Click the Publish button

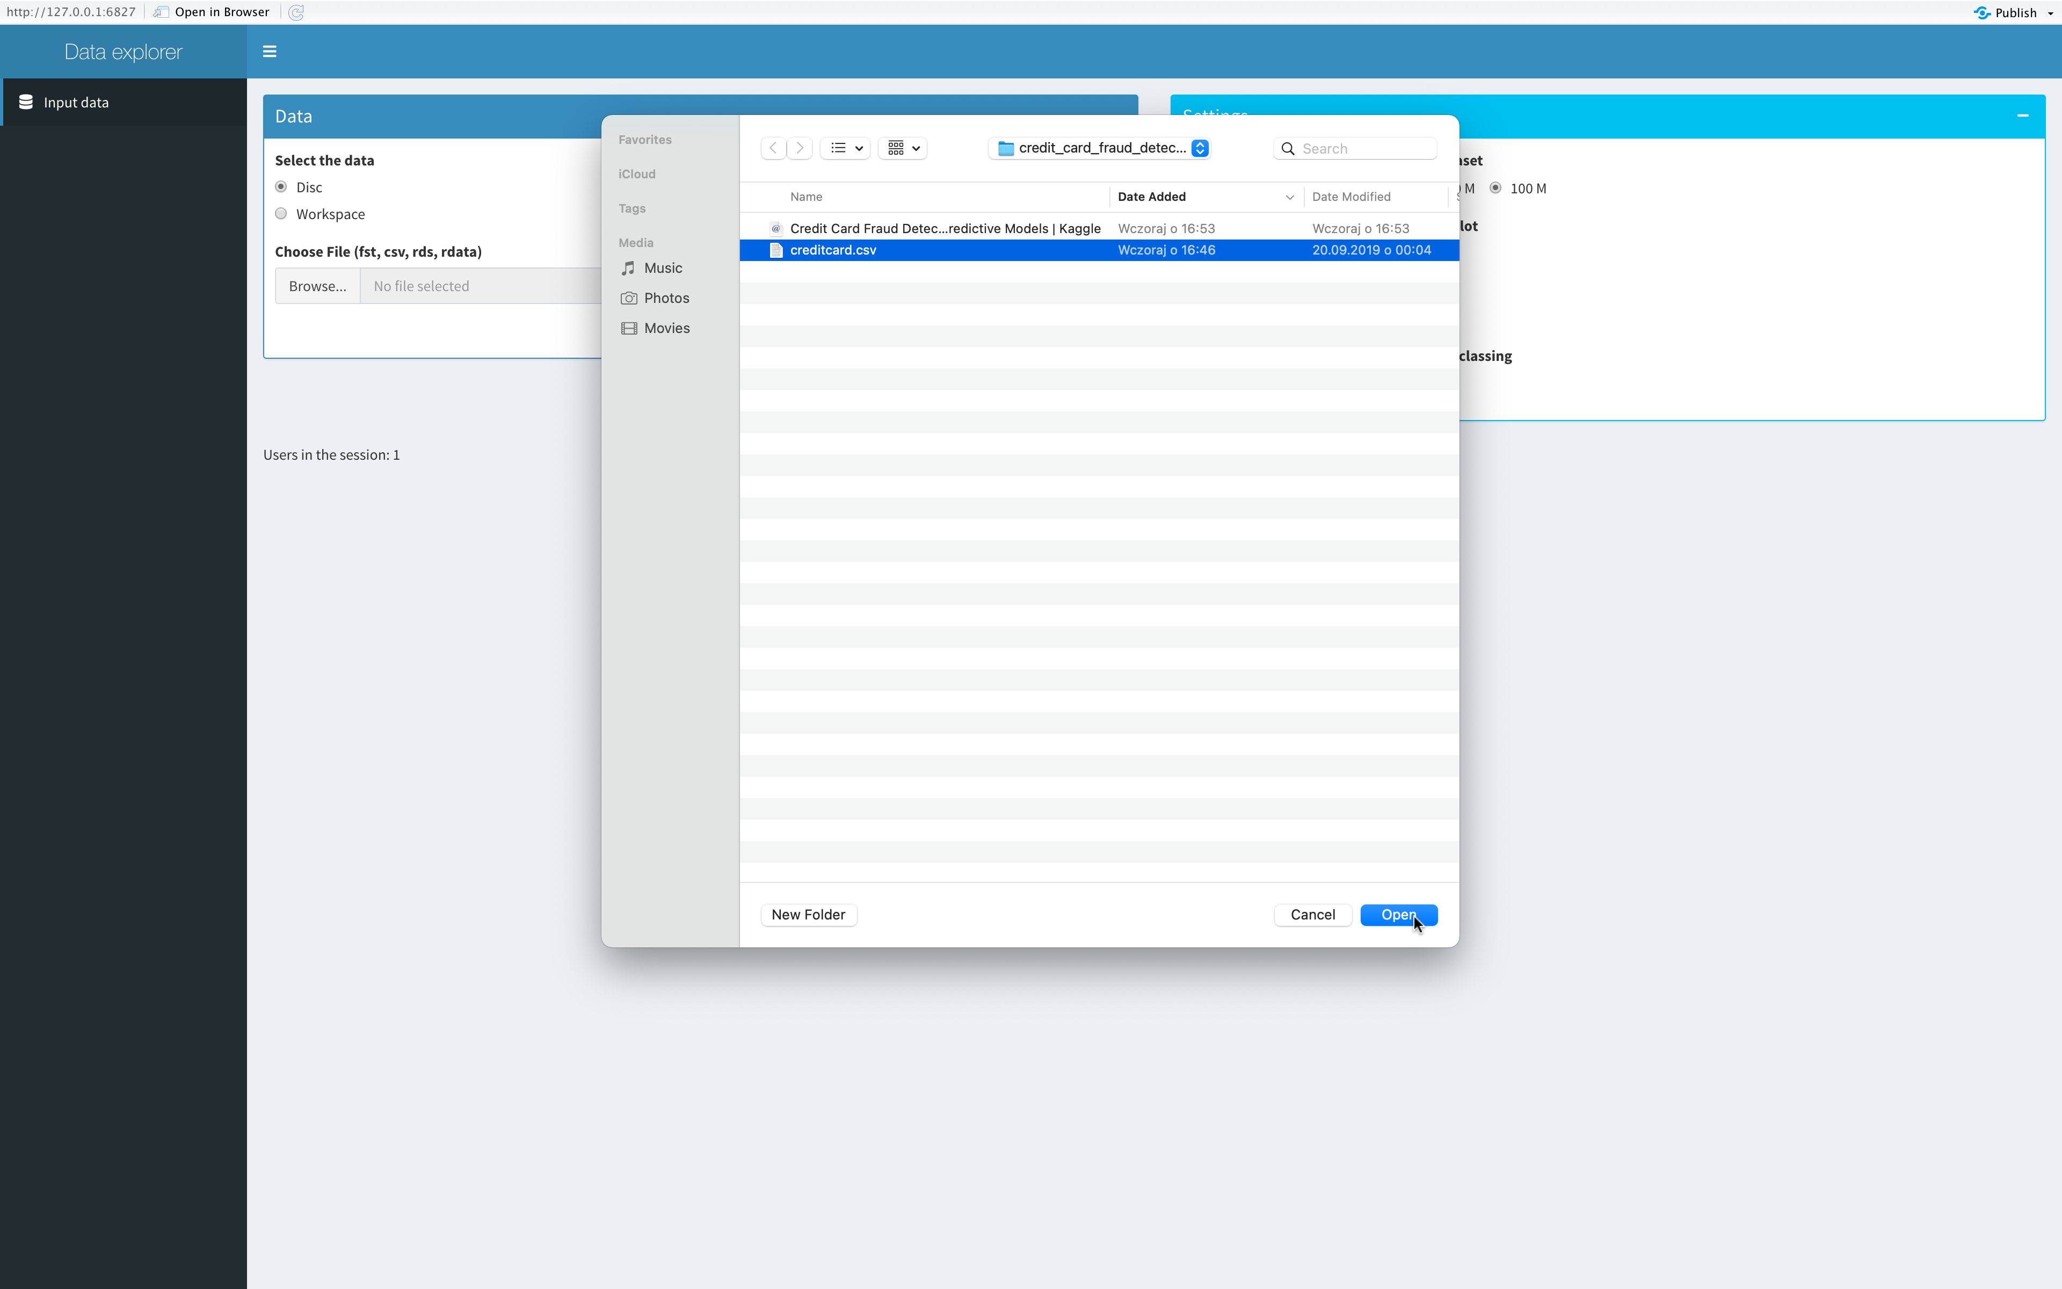pos(2015,13)
